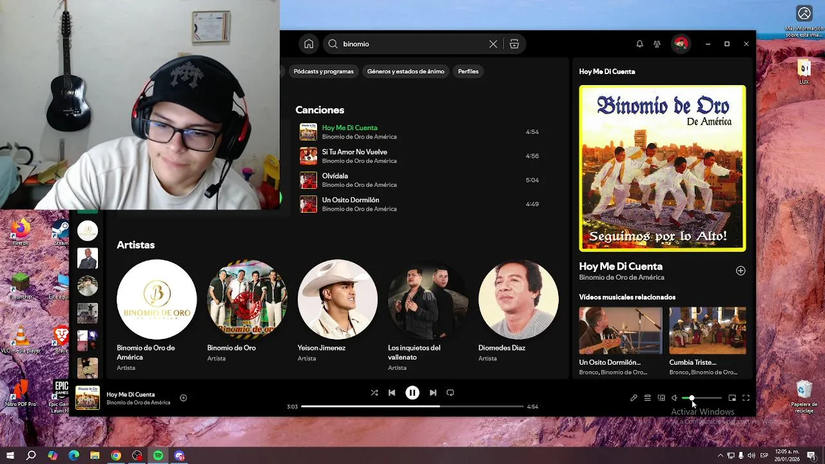Open Spotify from the taskbar
Screen dimensions: 825x464
coord(158,456)
